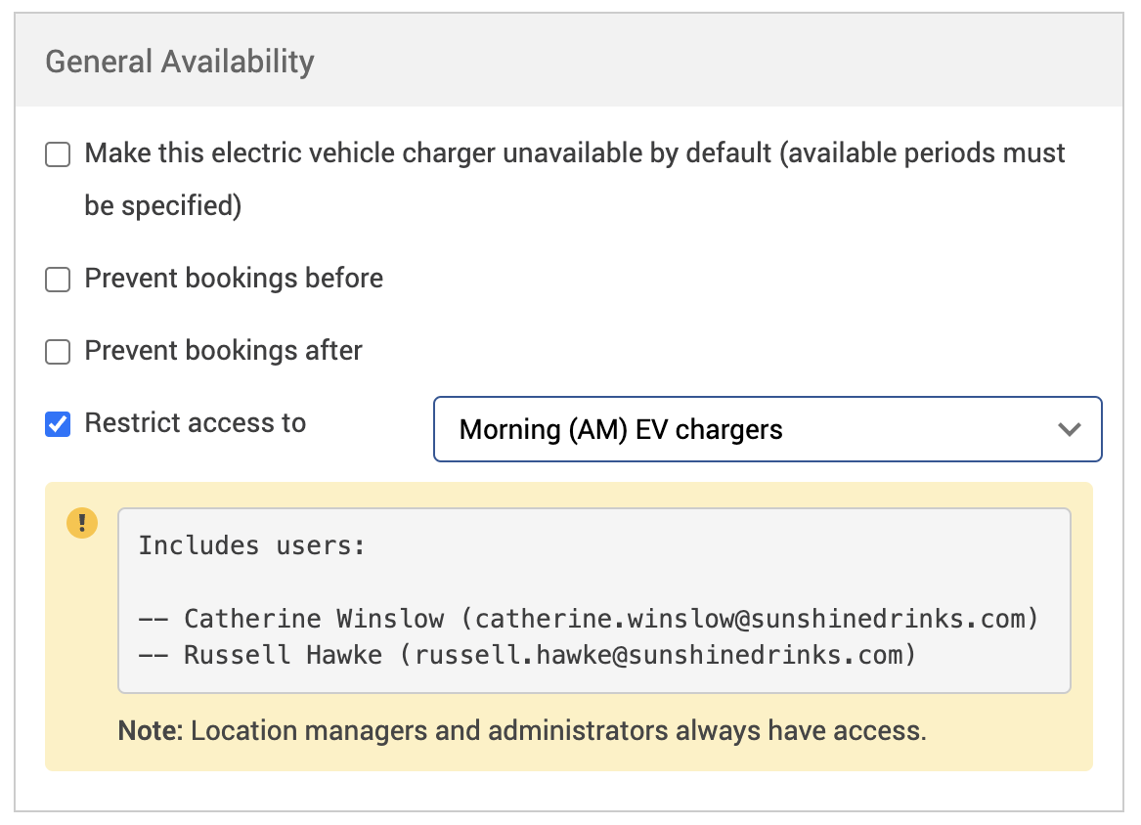Click the Restrict access to label text
Screen dimensions: 1141x825
pyautogui.click(x=196, y=423)
